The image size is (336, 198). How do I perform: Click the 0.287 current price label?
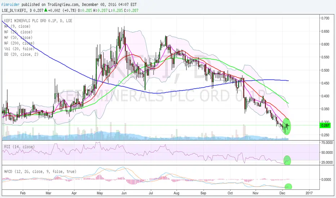click(x=325, y=125)
